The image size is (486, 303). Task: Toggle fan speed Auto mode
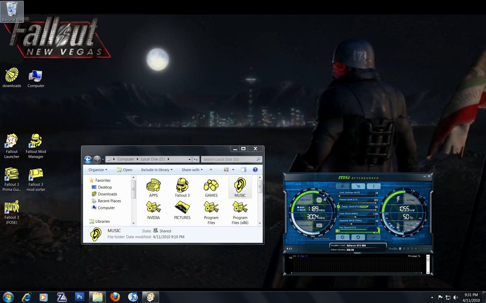click(377, 233)
